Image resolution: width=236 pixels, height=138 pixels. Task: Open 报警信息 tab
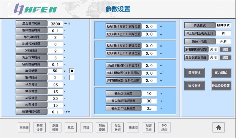click(149, 128)
